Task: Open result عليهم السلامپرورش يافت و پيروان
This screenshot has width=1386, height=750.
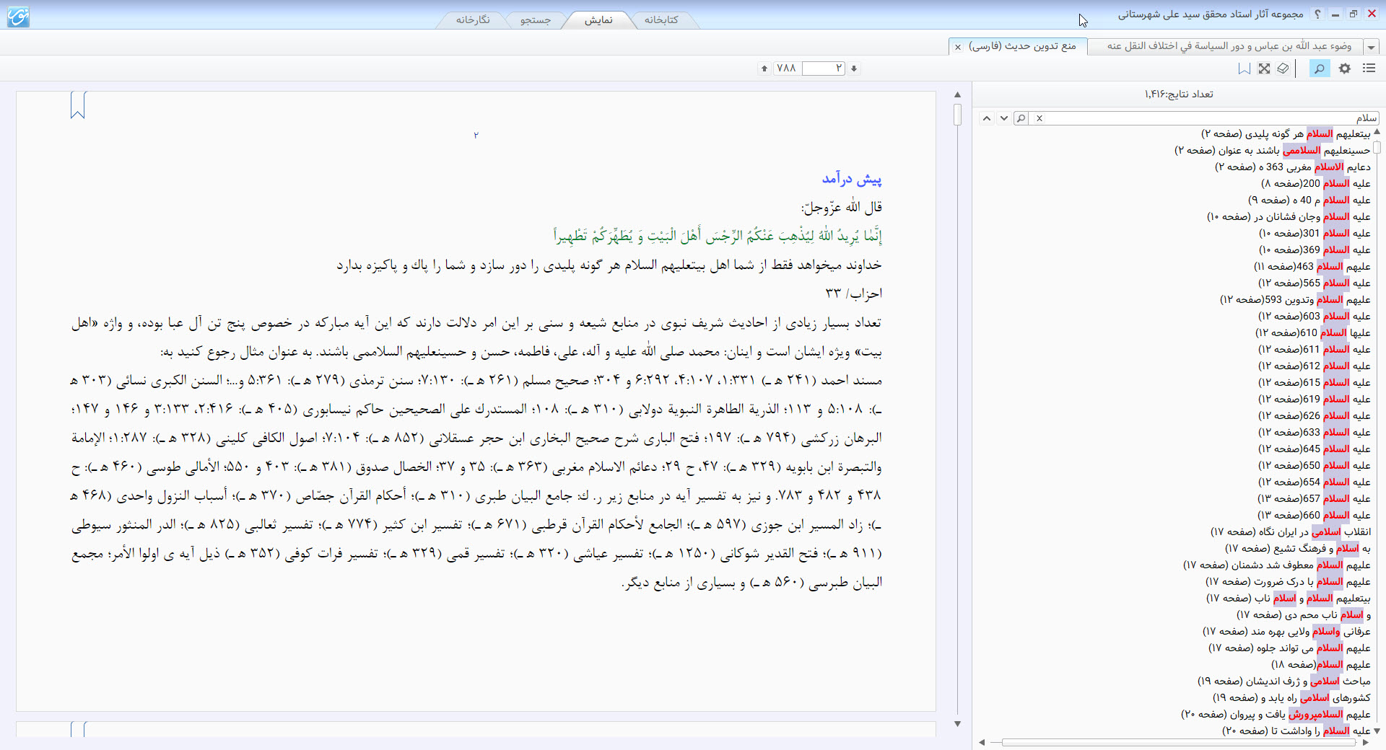Action: point(1276,715)
